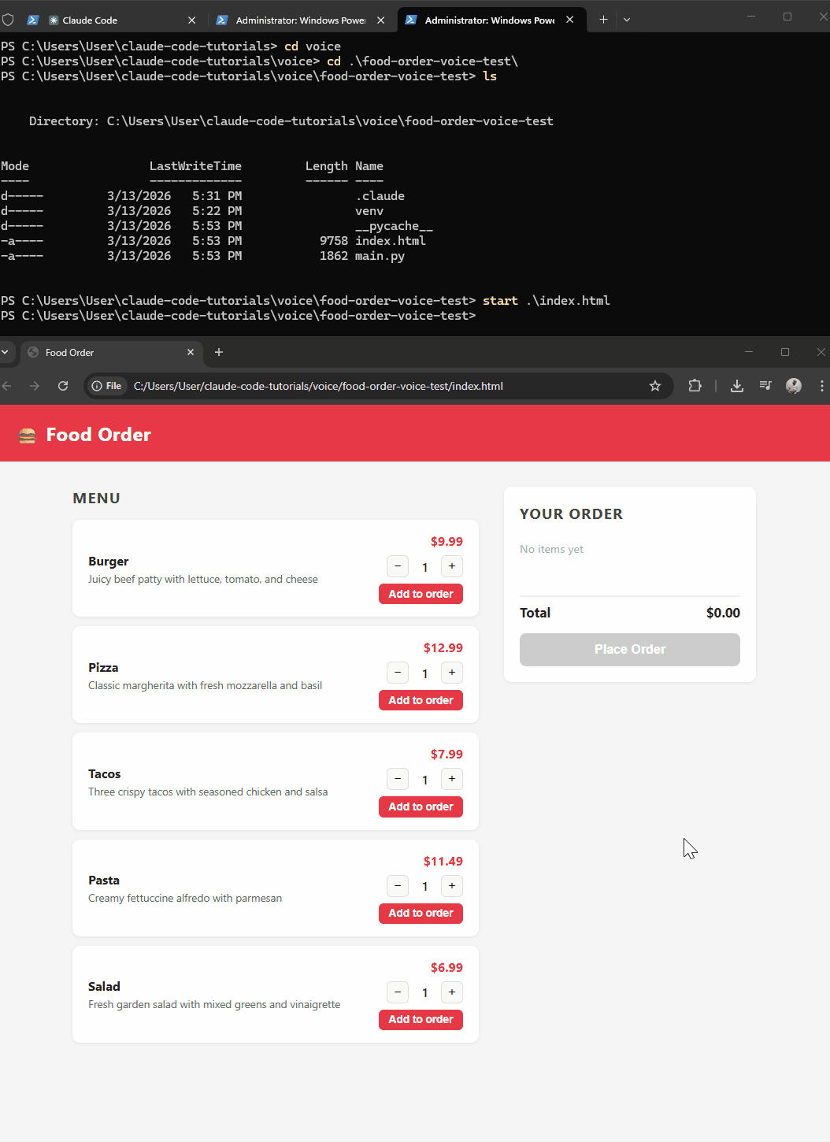
Task: Open a new browser tab with plus
Action: pyautogui.click(x=219, y=352)
